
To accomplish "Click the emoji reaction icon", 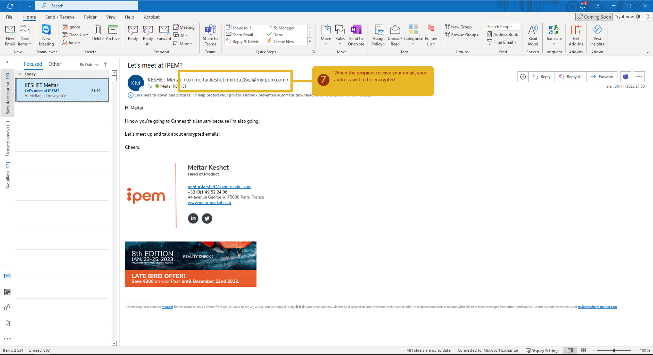I will tap(523, 77).
